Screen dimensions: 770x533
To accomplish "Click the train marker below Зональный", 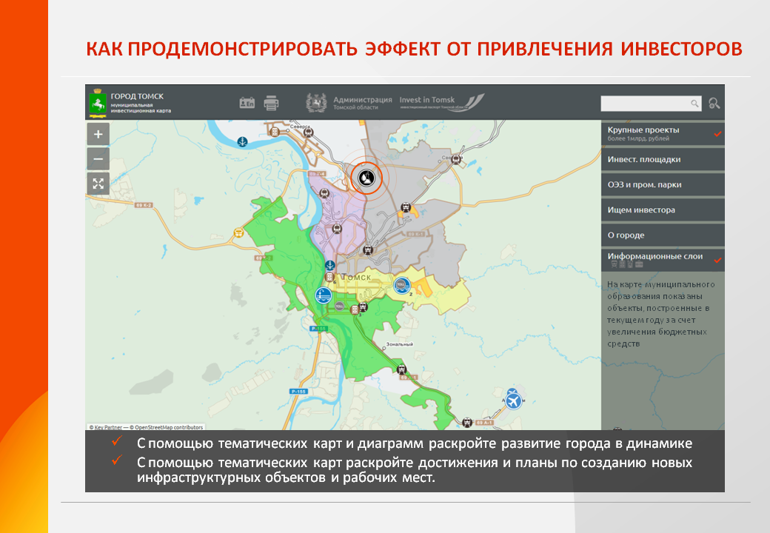I will coord(402,369).
